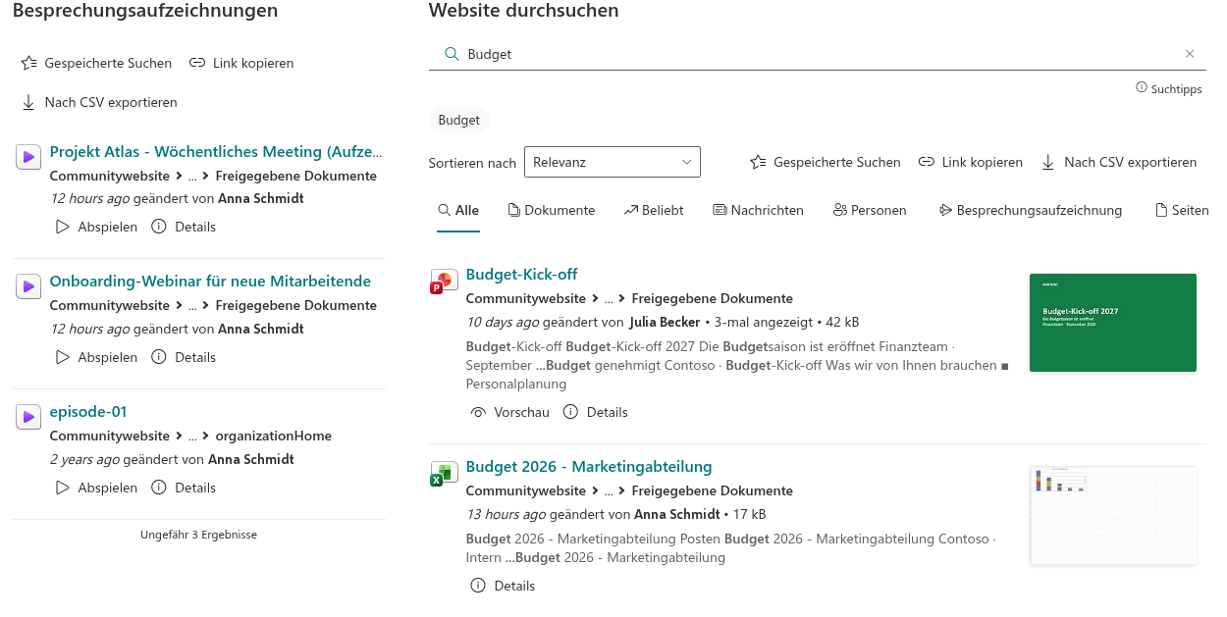This screenshot has height=617, width=1227.
Task: Switch to the Besprechungsaufzeichnung tab
Action: (x=1030, y=210)
